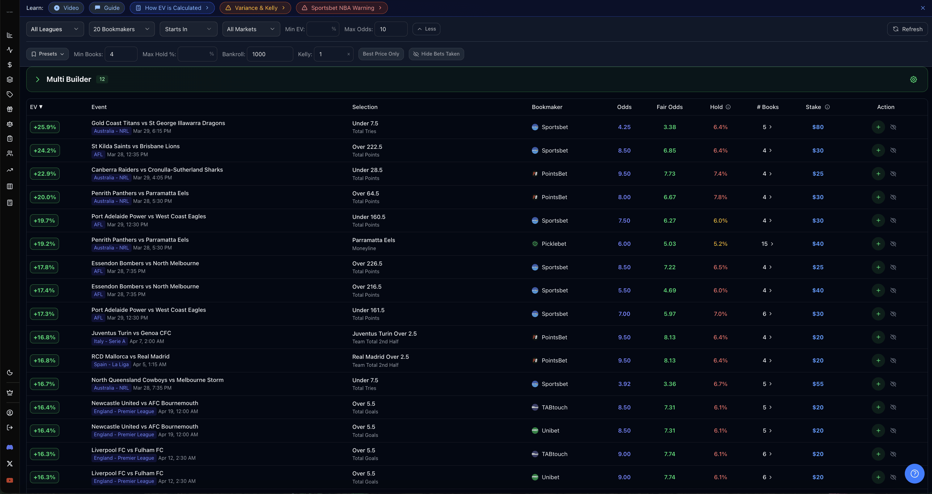
Task: Click the Bankroll input field
Action: tap(269, 54)
